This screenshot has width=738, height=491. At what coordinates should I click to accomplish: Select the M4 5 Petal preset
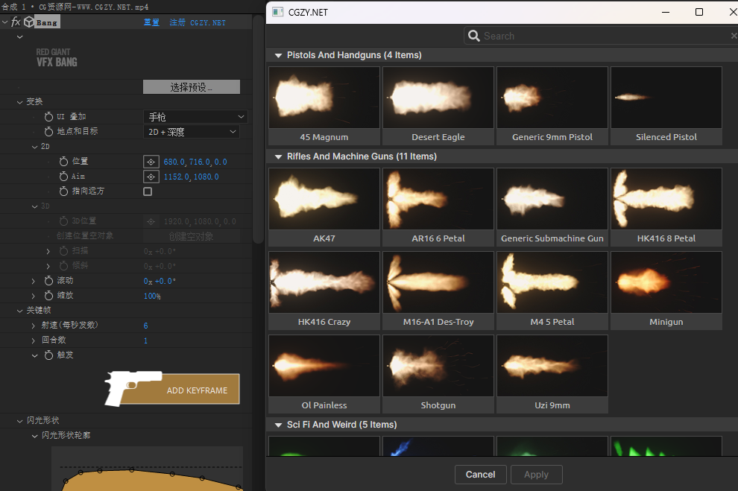pos(552,290)
